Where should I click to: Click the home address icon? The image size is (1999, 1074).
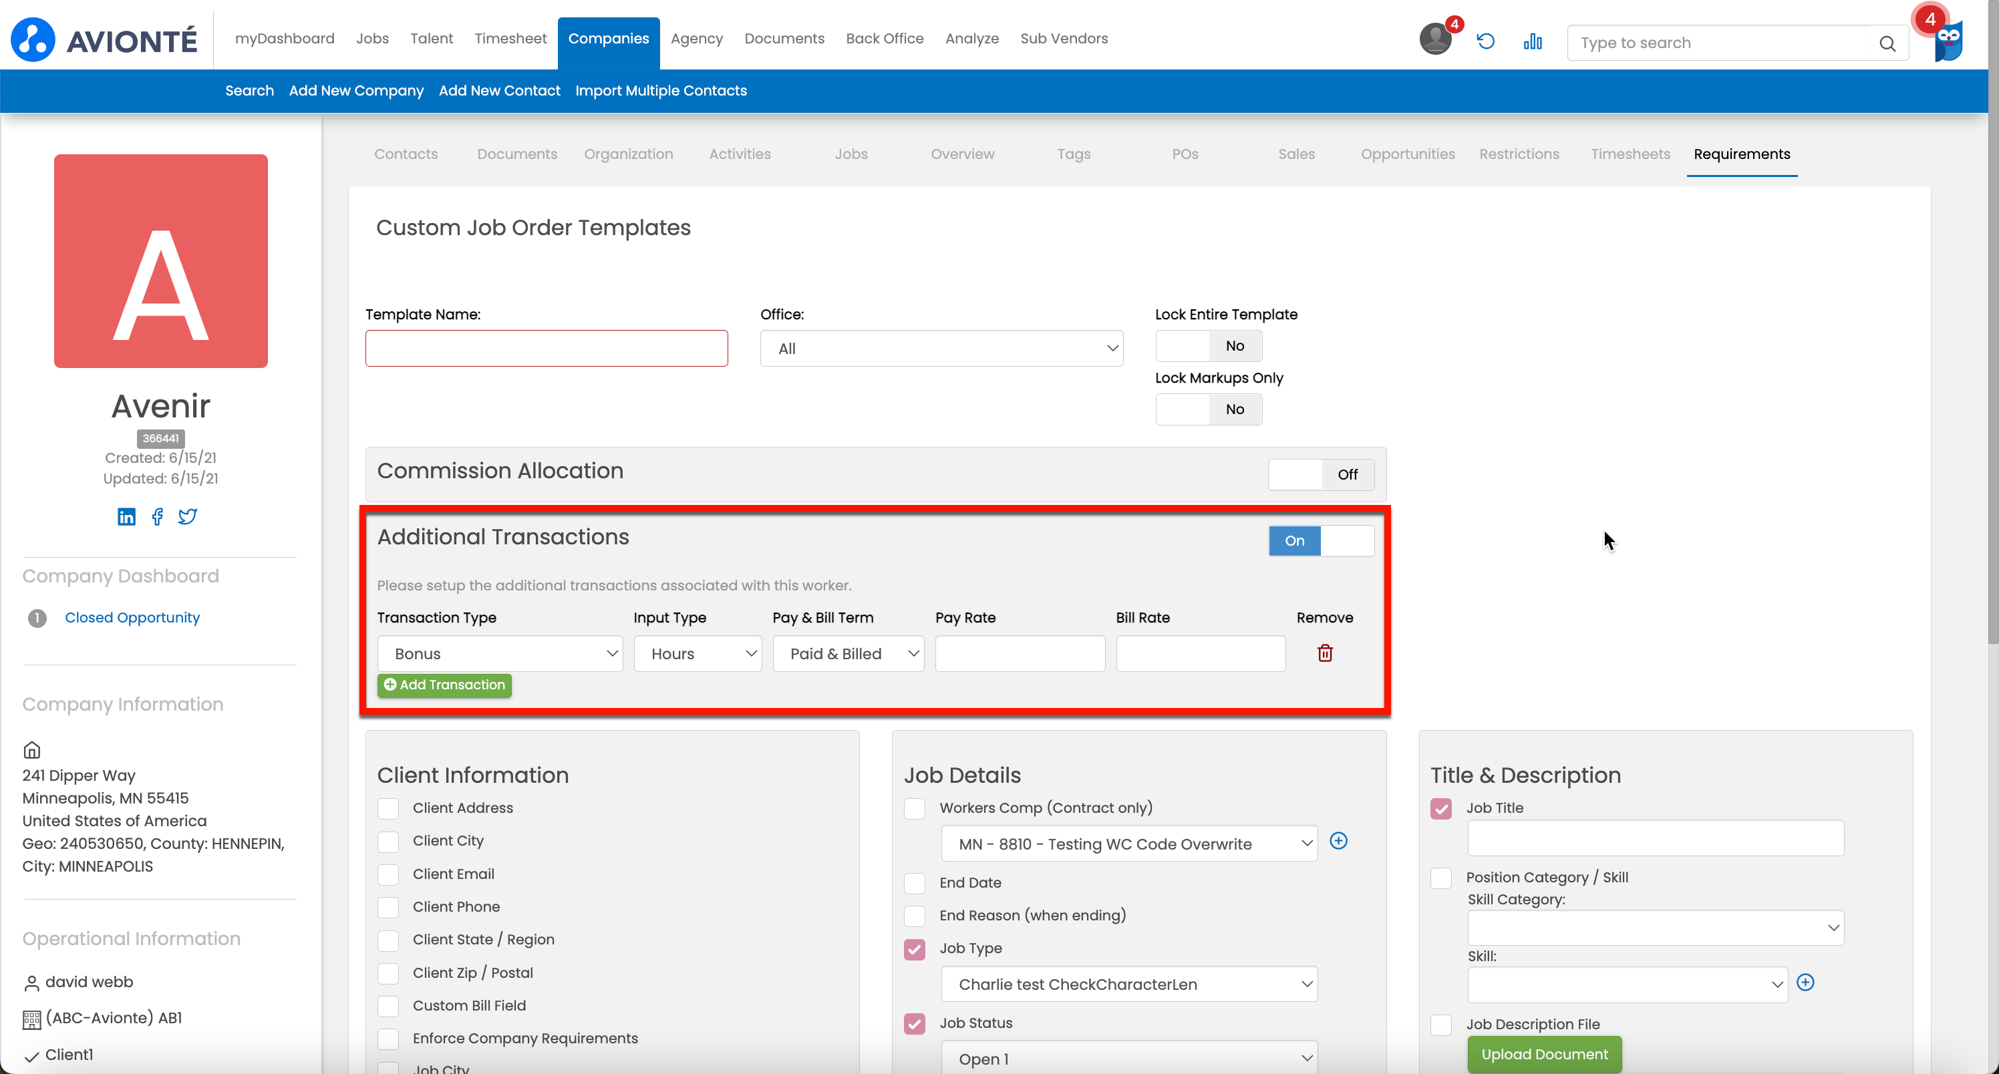(x=32, y=749)
